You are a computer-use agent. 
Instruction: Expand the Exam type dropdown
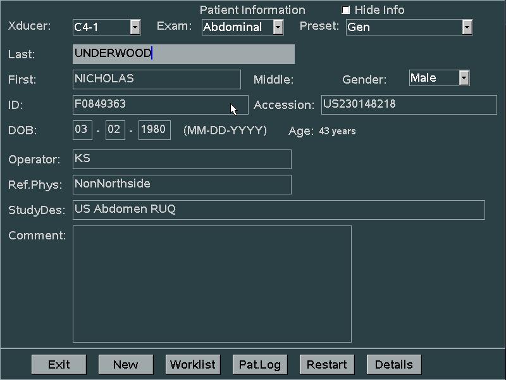point(278,27)
